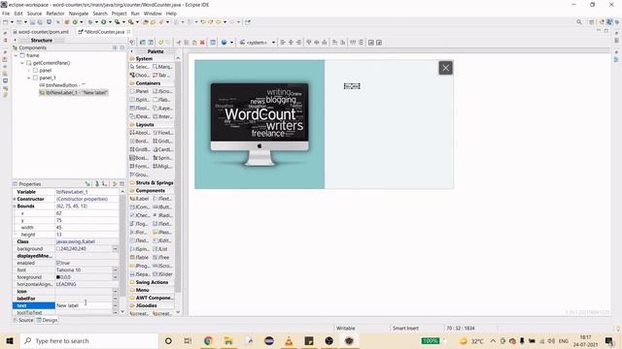The width and height of the screenshot is (622, 349).
Task: Open the Refactor menu
Action: [55, 14]
